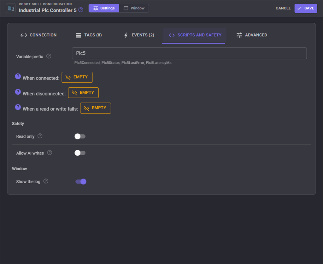Open the help icon for When connected

click(18, 76)
